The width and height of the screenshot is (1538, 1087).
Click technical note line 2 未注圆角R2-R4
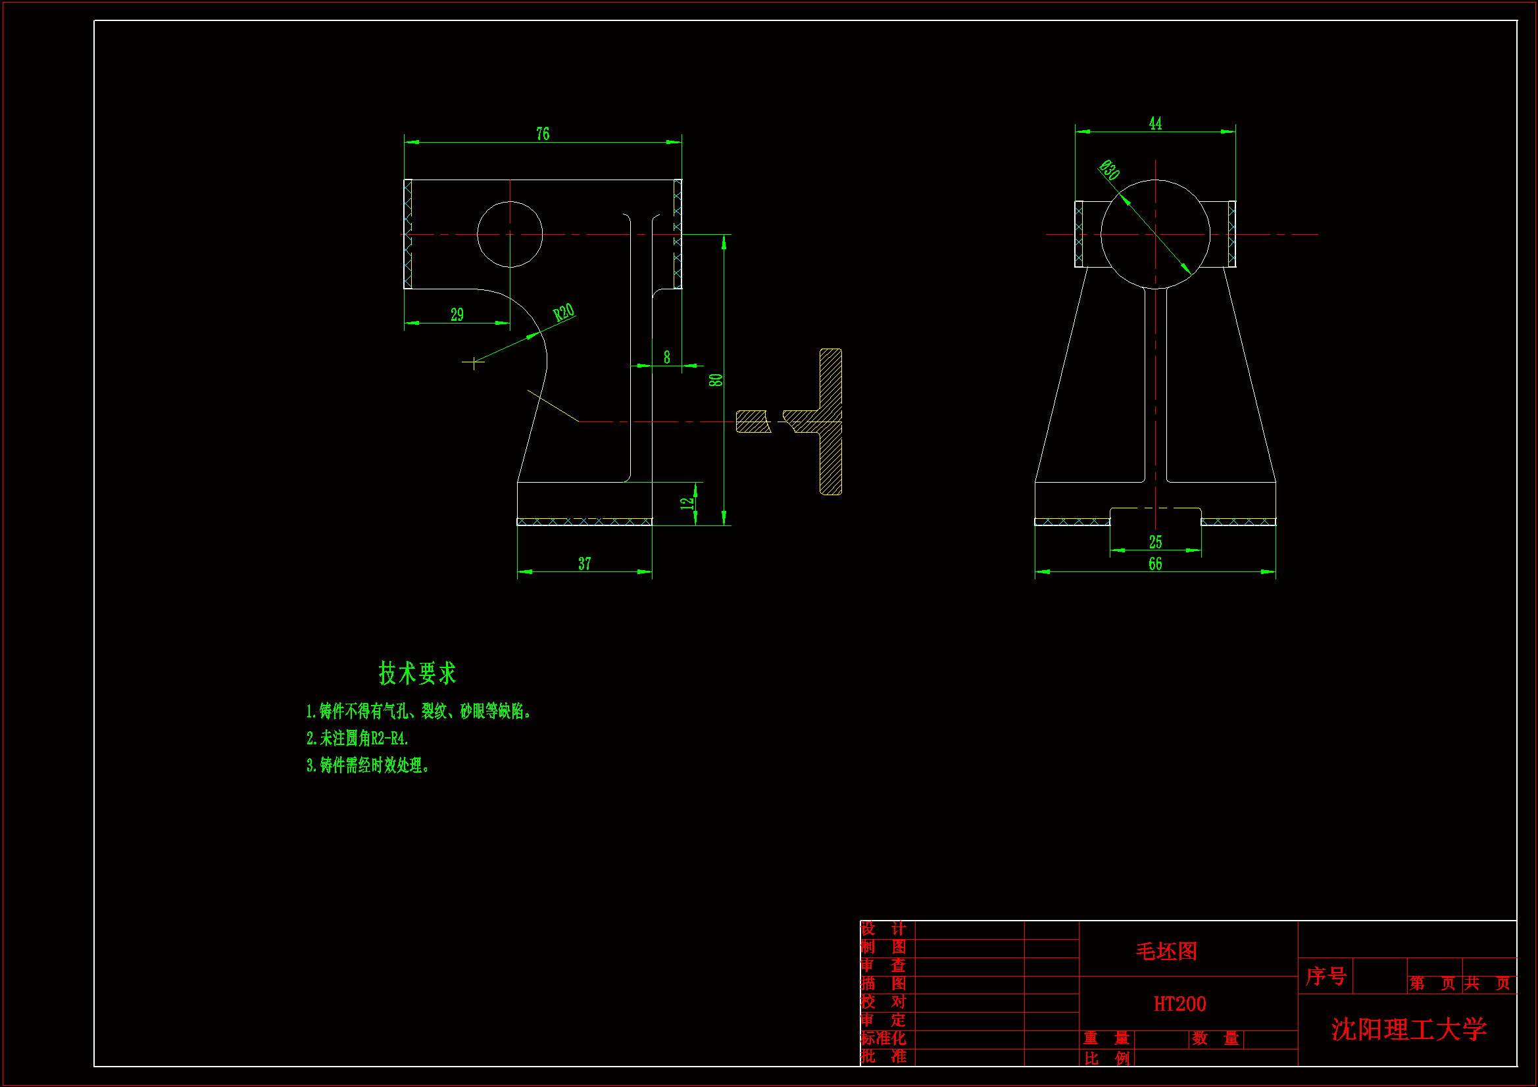(x=358, y=738)
